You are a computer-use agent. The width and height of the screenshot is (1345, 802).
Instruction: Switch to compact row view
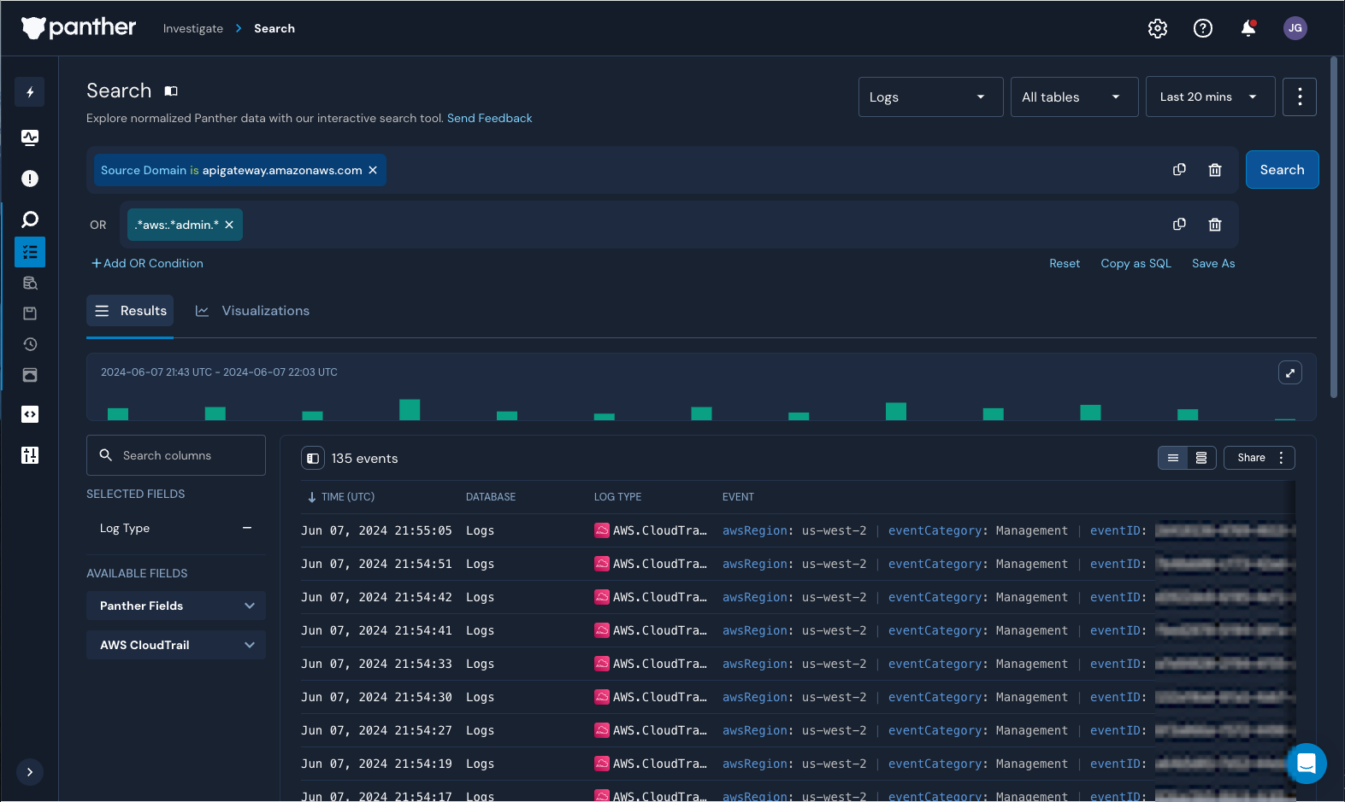pyautogui.click(x=1173, y=458)
